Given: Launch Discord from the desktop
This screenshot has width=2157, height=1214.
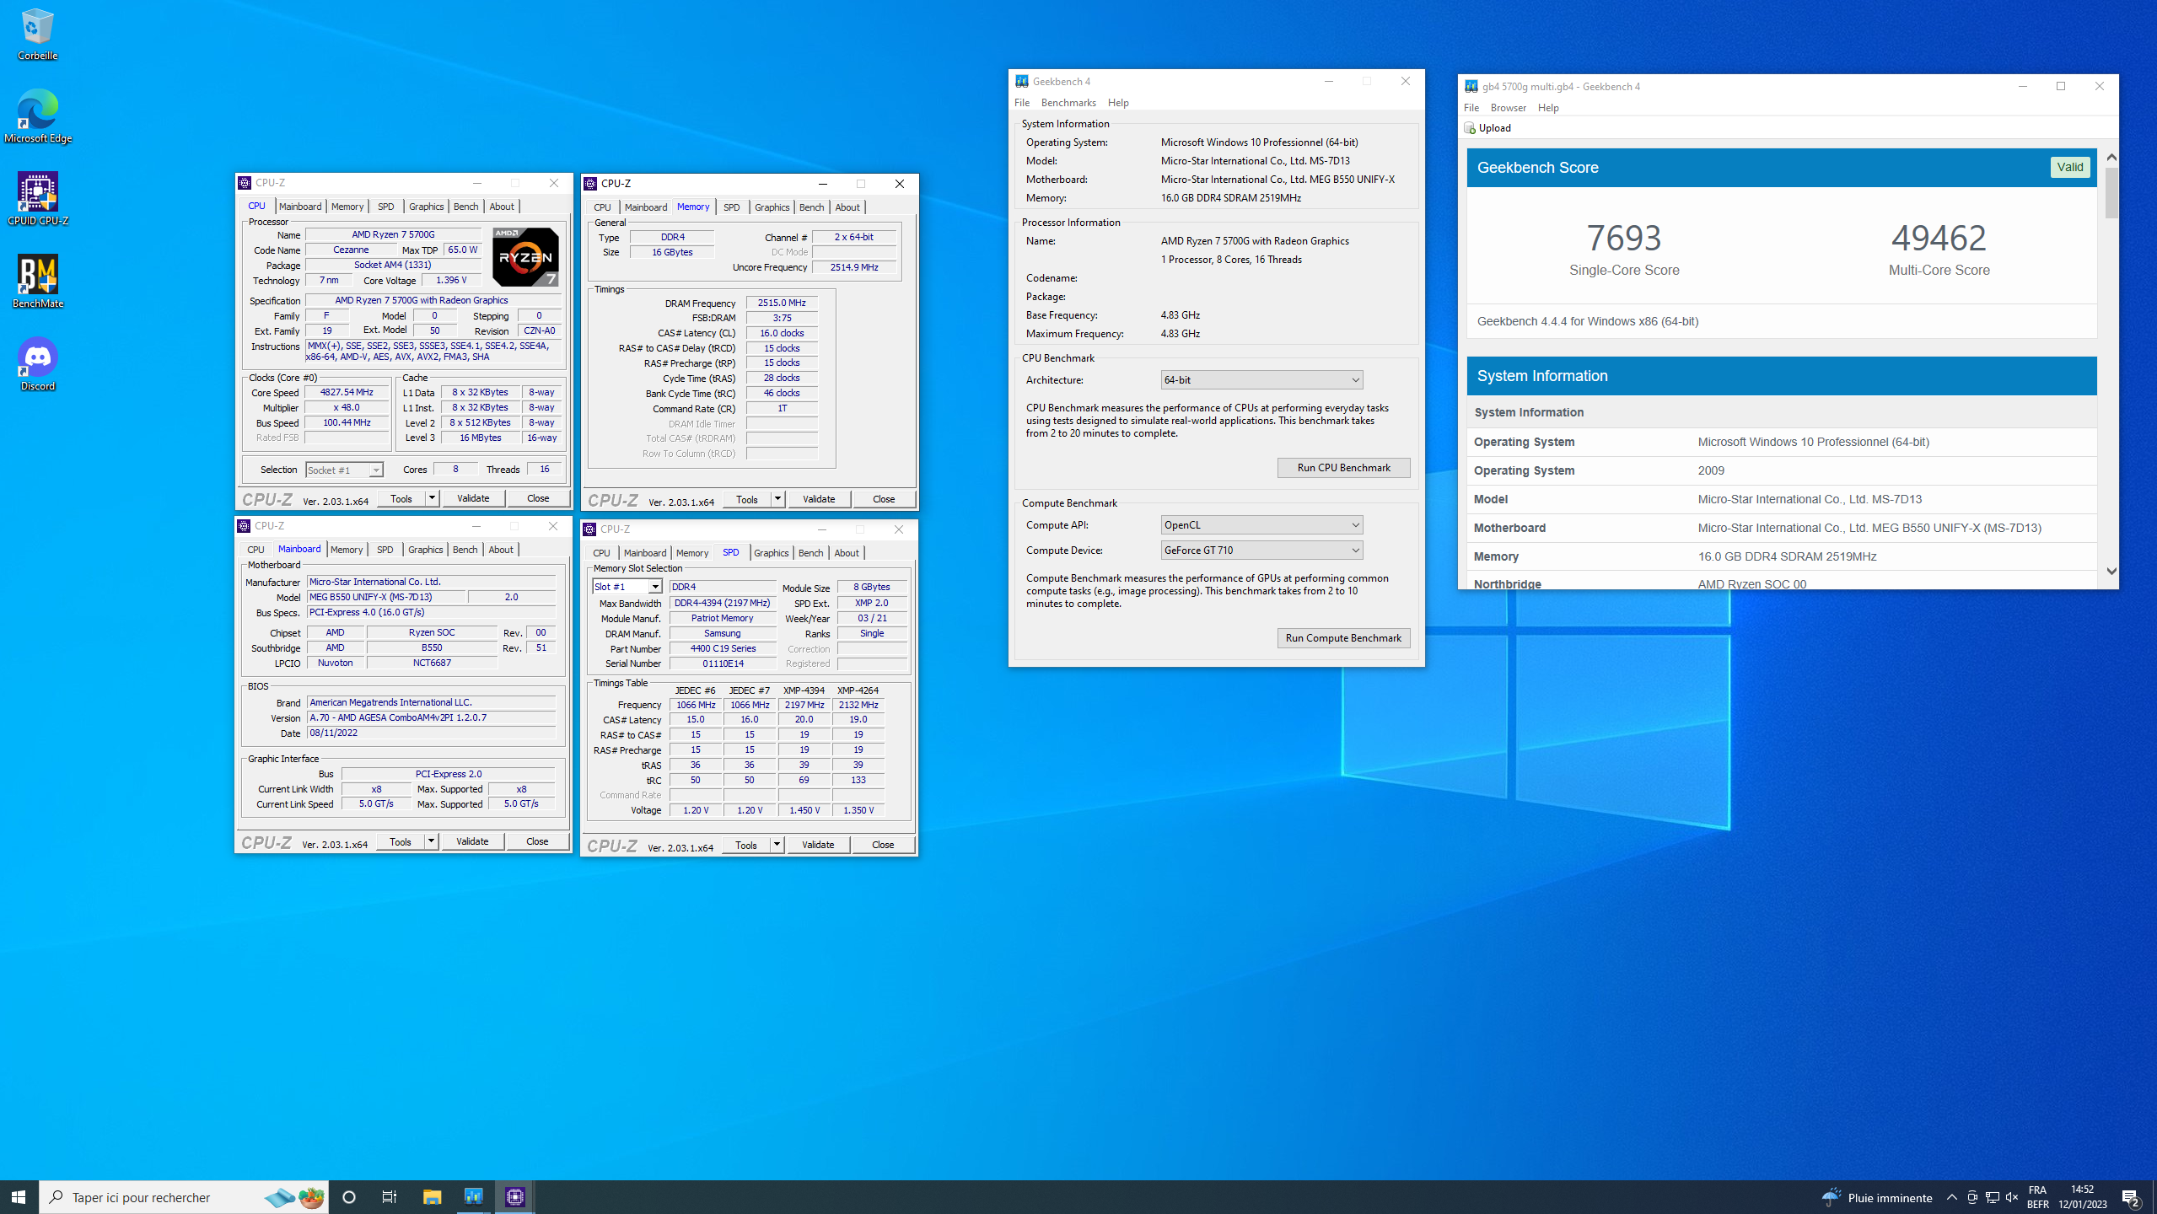Looking at the screenshot, I should point(37,364).
